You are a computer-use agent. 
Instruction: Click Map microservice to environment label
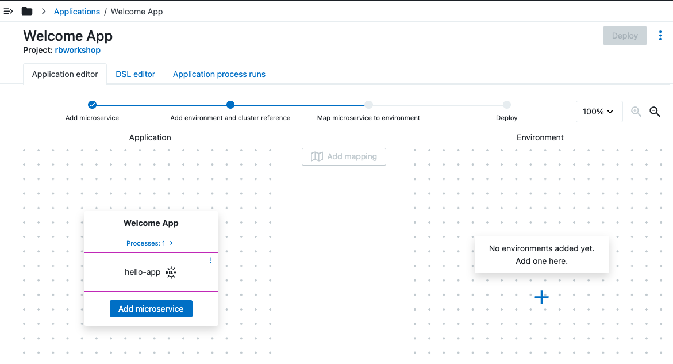pos(369,118)
